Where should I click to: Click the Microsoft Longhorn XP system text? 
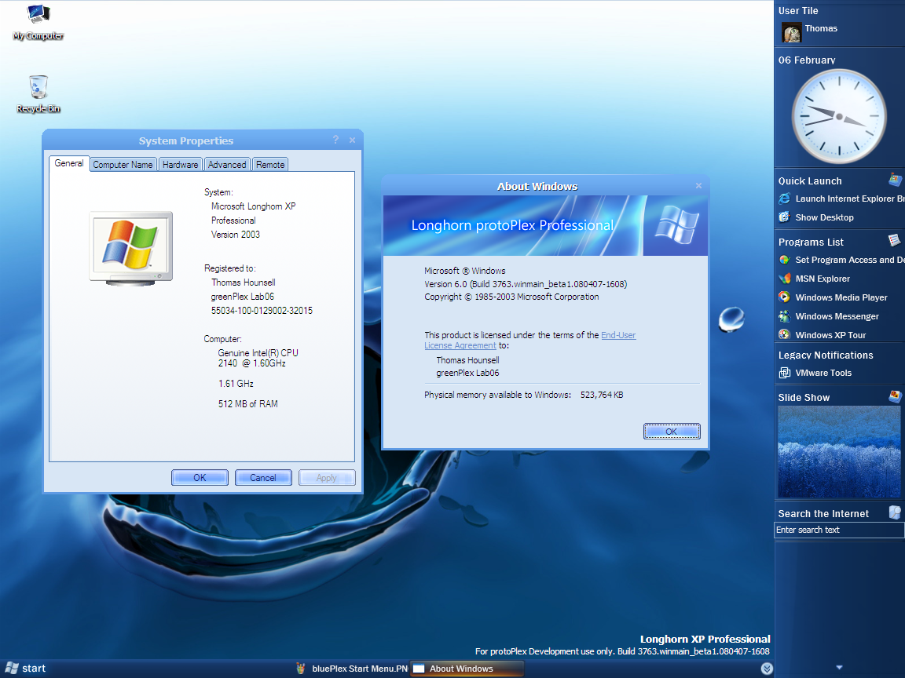point(254,206)
